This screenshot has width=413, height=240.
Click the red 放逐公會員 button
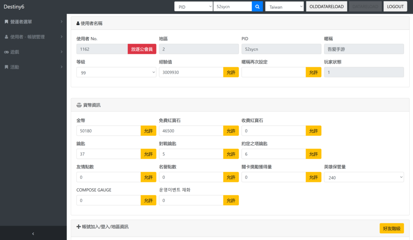pos(142,49)
